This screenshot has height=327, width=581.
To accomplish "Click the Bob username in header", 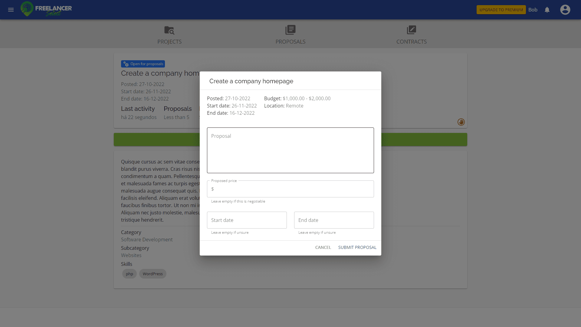I will 533,10.
